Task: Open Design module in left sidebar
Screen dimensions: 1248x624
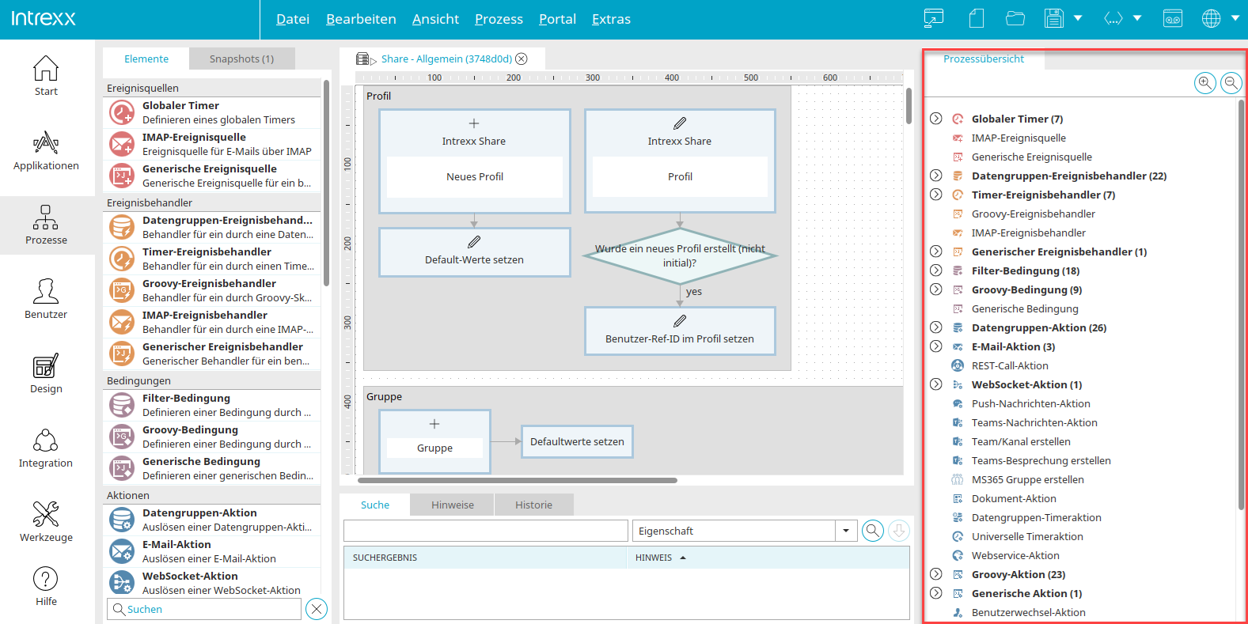Action: pos(46,373)
